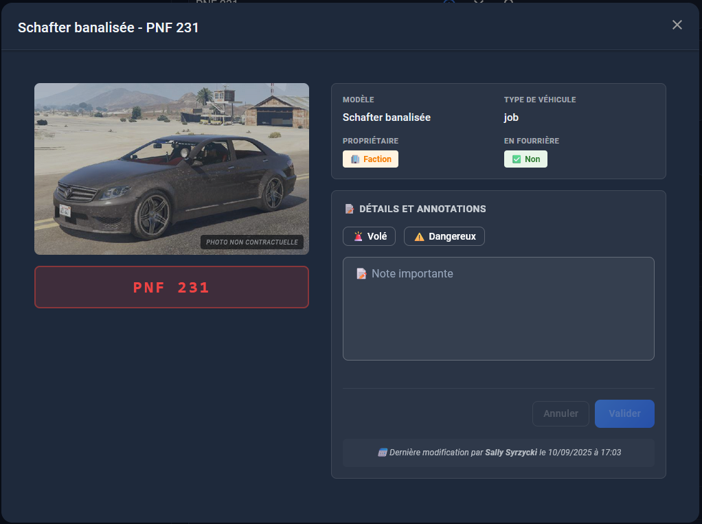Click the note icon inside the Note importante field
The height and width of the screenshot is (524, 702).
click(x=361, y=274)
